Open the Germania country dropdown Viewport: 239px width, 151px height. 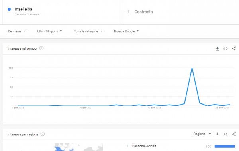(x=17, y=31)
